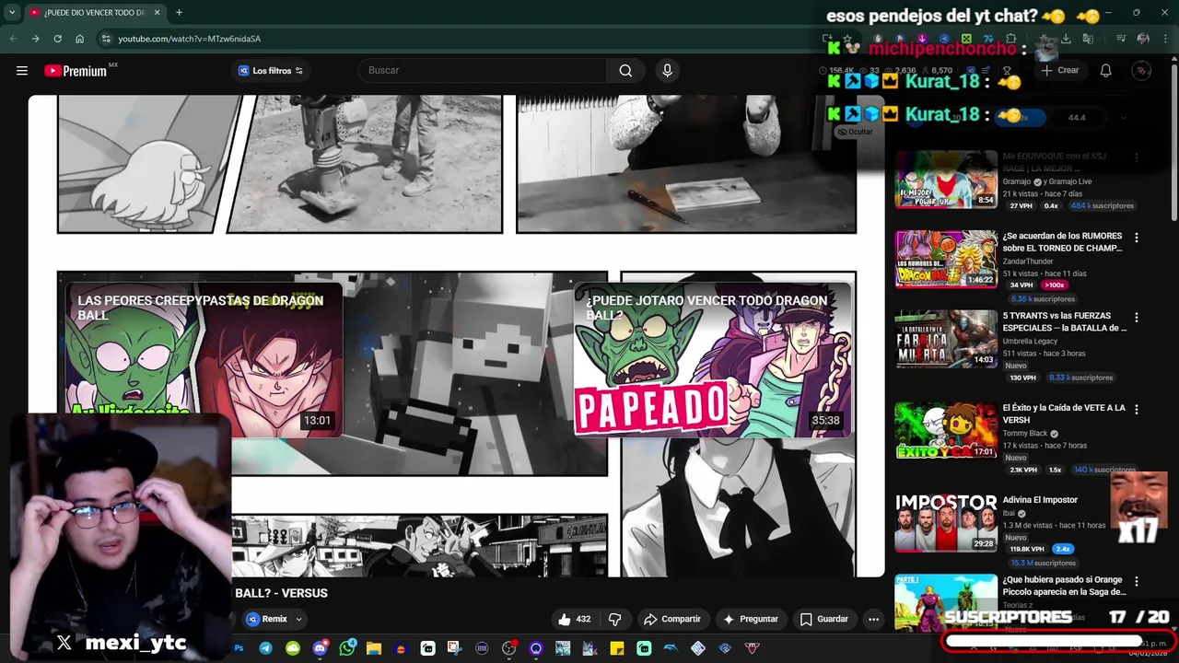
Task: Expand the Remix dropdown arrow
Action: (298, 619)
